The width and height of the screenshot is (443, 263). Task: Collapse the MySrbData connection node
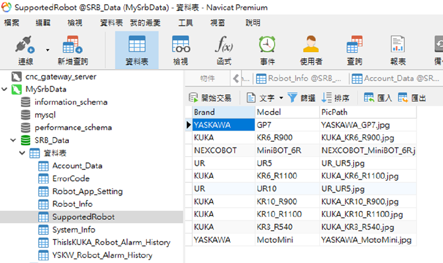coord(4,89)
